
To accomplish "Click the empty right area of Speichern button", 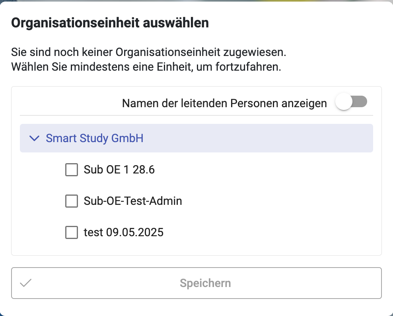I will pos(318,283).
